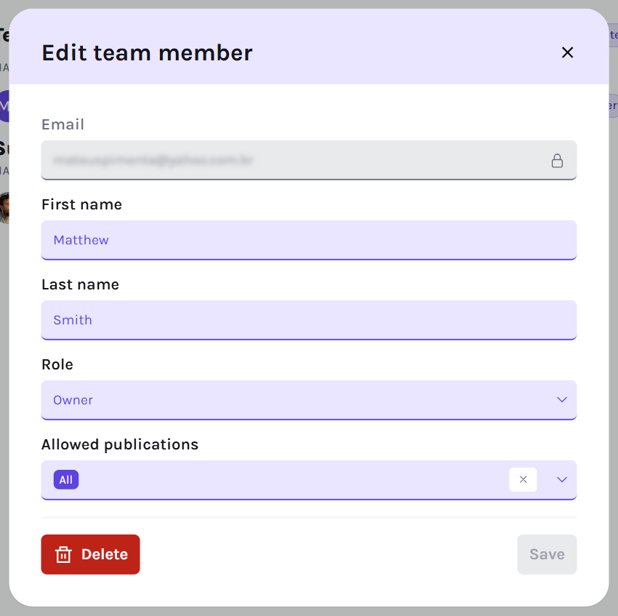Click the Email label

(63, 124)
